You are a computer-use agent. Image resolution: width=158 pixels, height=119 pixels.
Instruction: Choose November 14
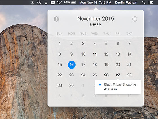[130, 54]
